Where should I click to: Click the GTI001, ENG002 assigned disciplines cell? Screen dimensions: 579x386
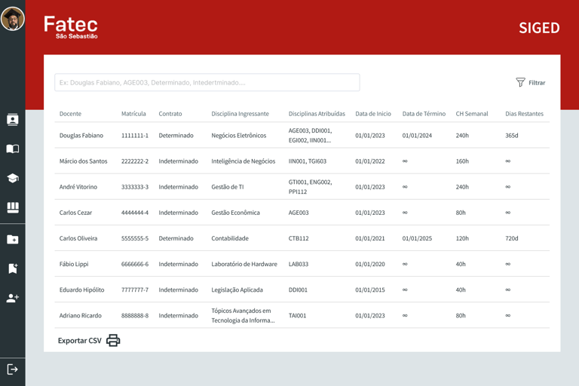coord(310,187)
